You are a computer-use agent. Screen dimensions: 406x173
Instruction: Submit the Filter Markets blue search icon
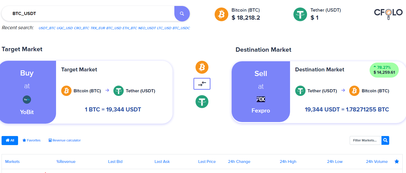pyautogui.click(x=385, y=140)
